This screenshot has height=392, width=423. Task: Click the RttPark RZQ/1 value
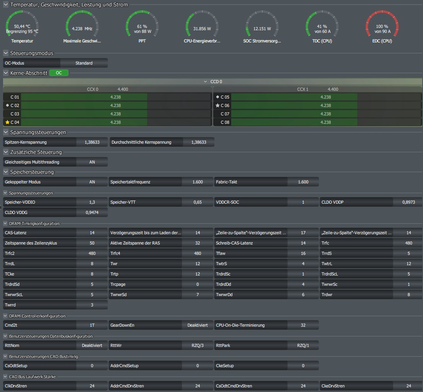click(303, 345)
